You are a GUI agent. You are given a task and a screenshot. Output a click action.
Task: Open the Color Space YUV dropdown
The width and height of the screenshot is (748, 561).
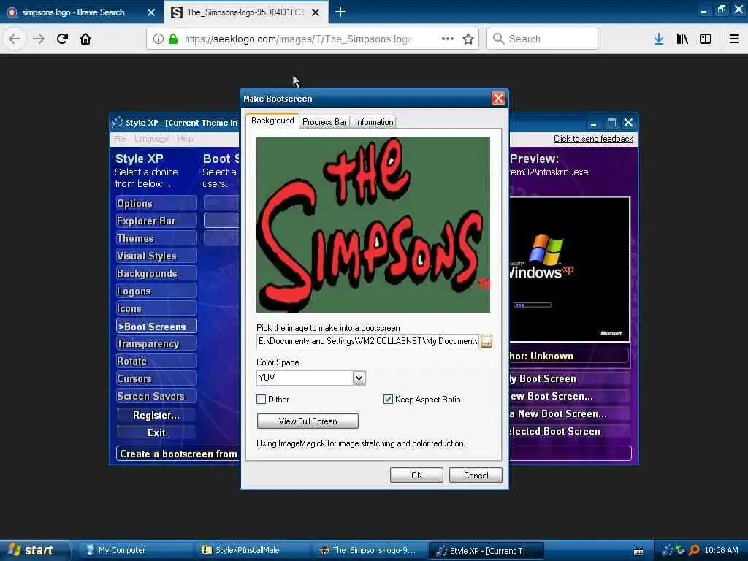pos(359,378)
